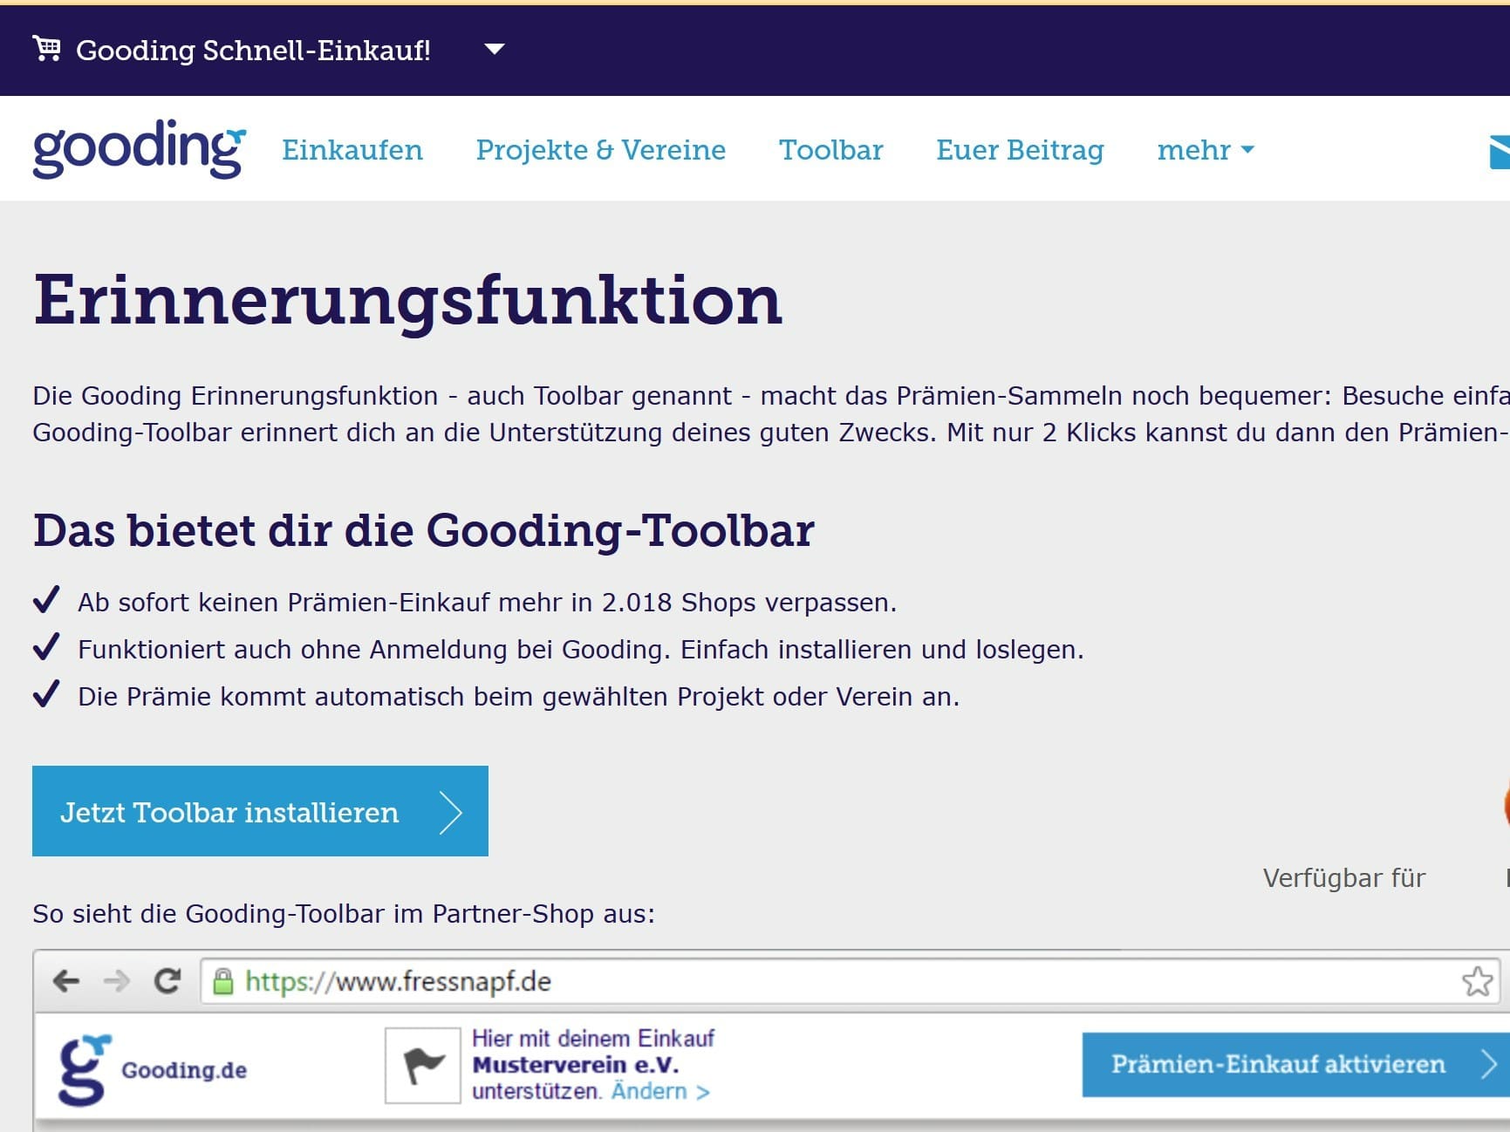Click the shopping cart icon in top bar
This screenshot has height=1132, width=1510.
pyautogui.click(x=46, y=49)
